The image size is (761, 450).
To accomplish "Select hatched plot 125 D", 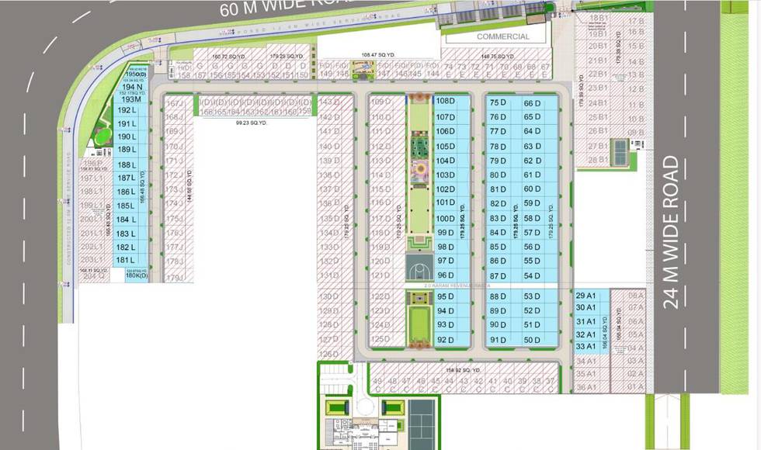I will (387, 340).
